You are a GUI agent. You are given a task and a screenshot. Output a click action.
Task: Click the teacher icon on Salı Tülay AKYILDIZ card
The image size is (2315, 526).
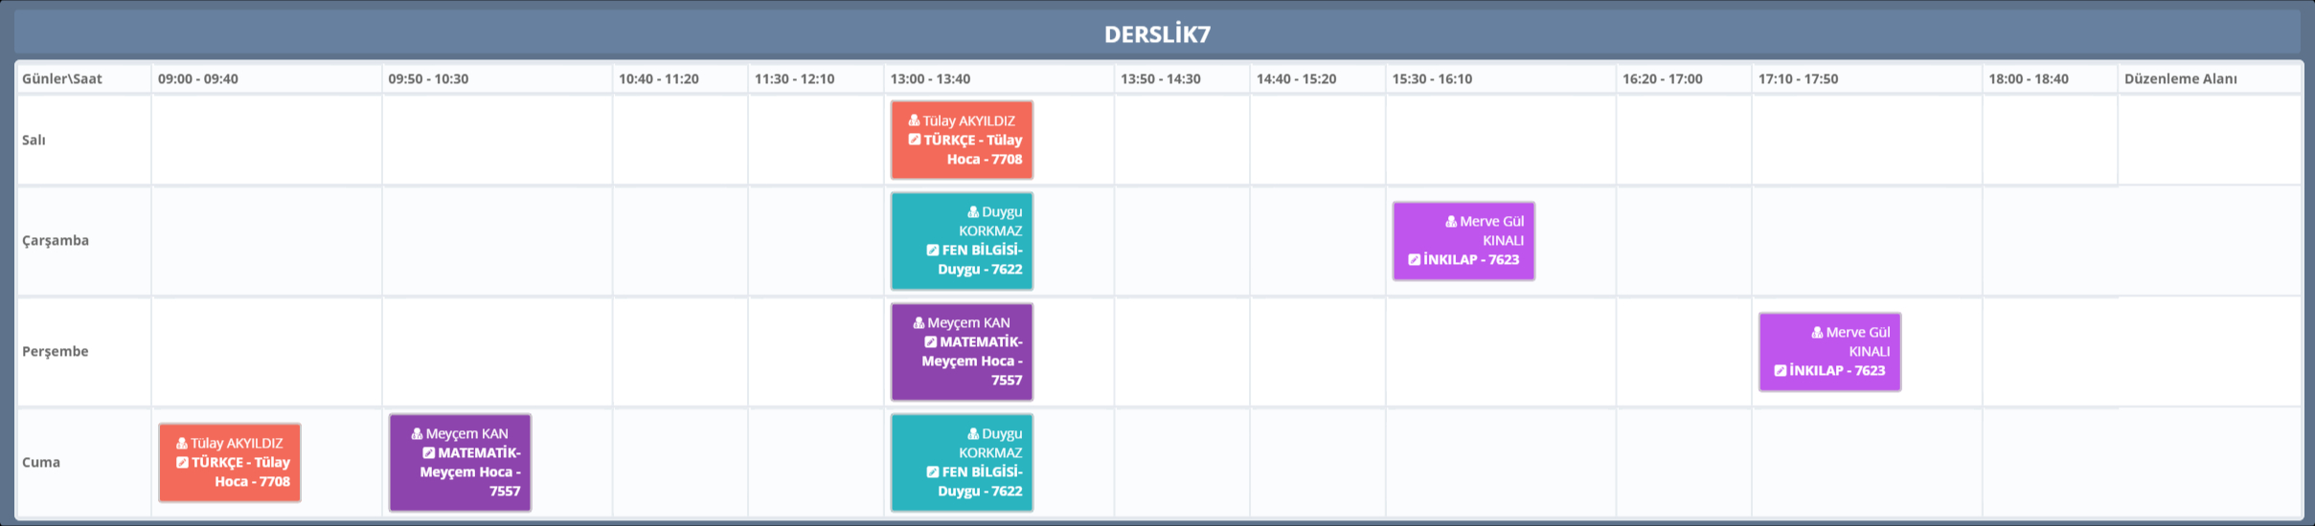click(914, 121)
